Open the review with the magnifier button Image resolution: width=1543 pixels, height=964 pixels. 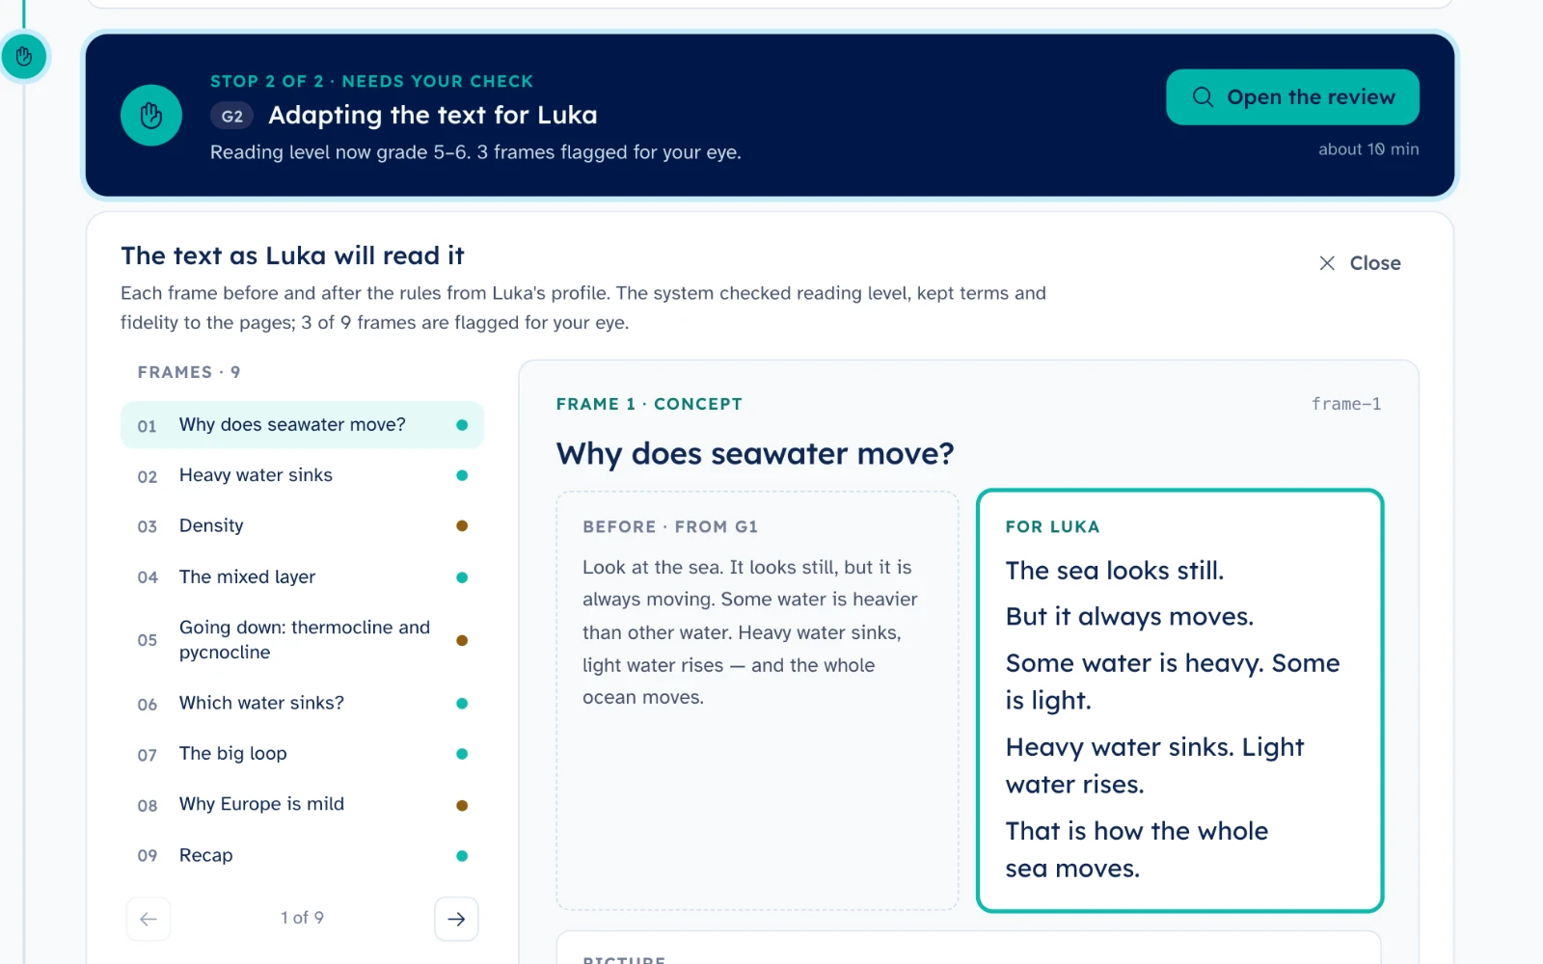point(1292,97)
